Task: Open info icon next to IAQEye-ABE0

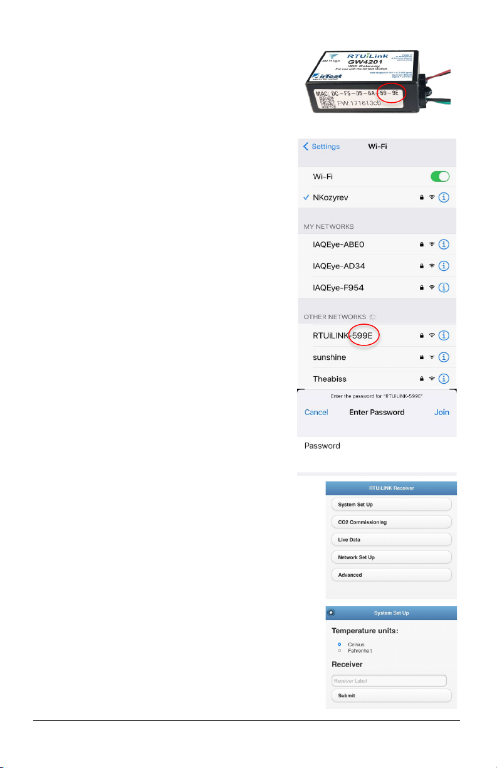Action: click(x=444, y=245)
